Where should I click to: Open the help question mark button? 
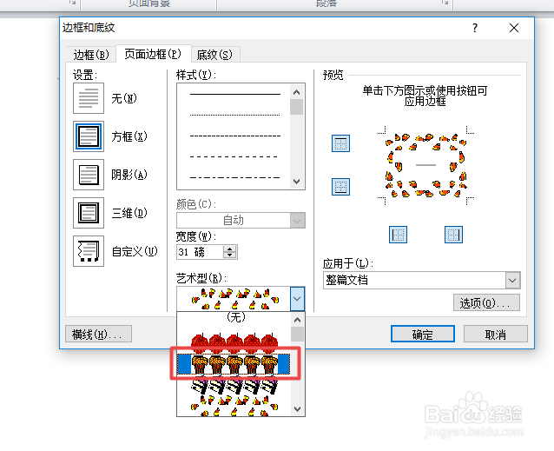tap(475, 28)
